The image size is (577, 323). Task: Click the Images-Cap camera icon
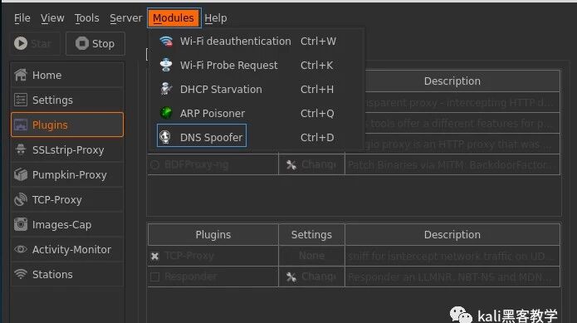point(21,224)
